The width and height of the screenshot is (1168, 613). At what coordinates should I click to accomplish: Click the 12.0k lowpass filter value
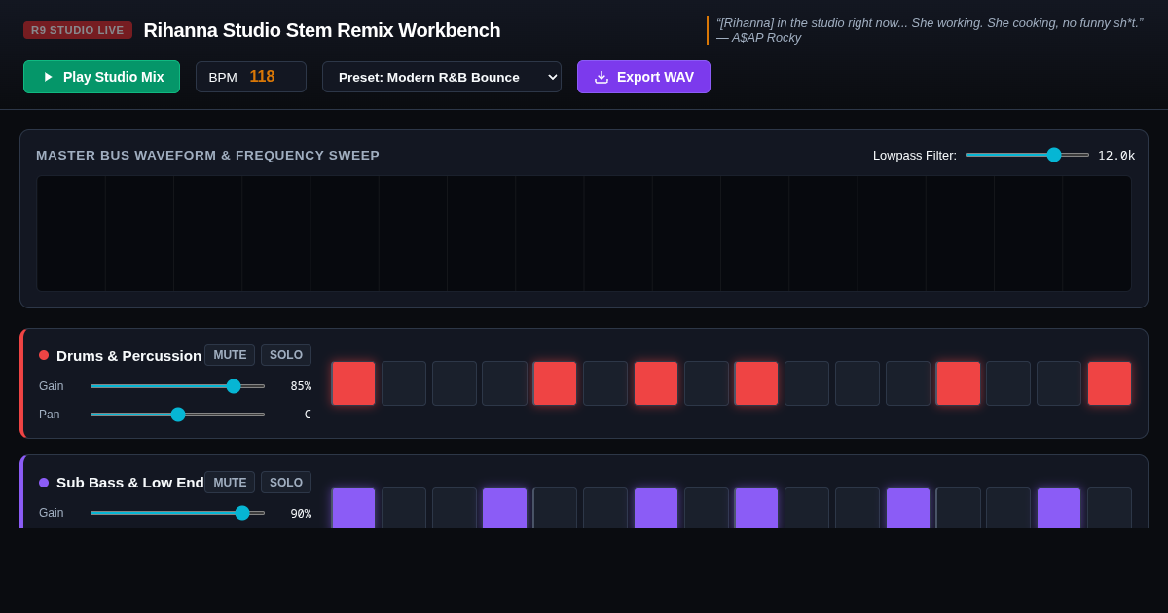click(x=1116, y=155)
